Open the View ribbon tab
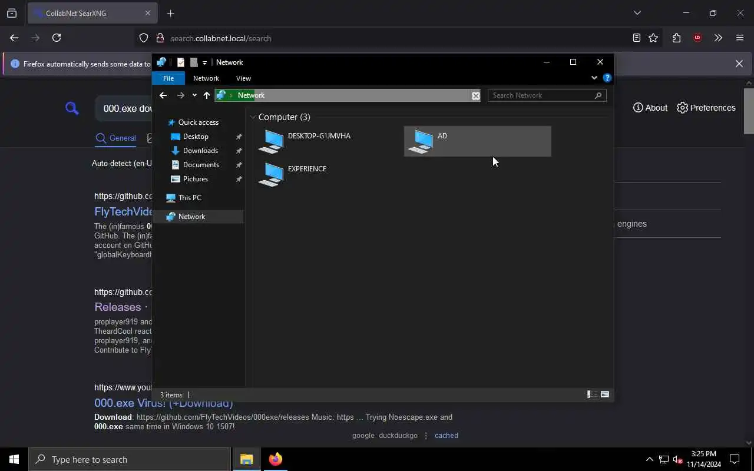Screen dimensions: 754x471 [x=243, y=78]
